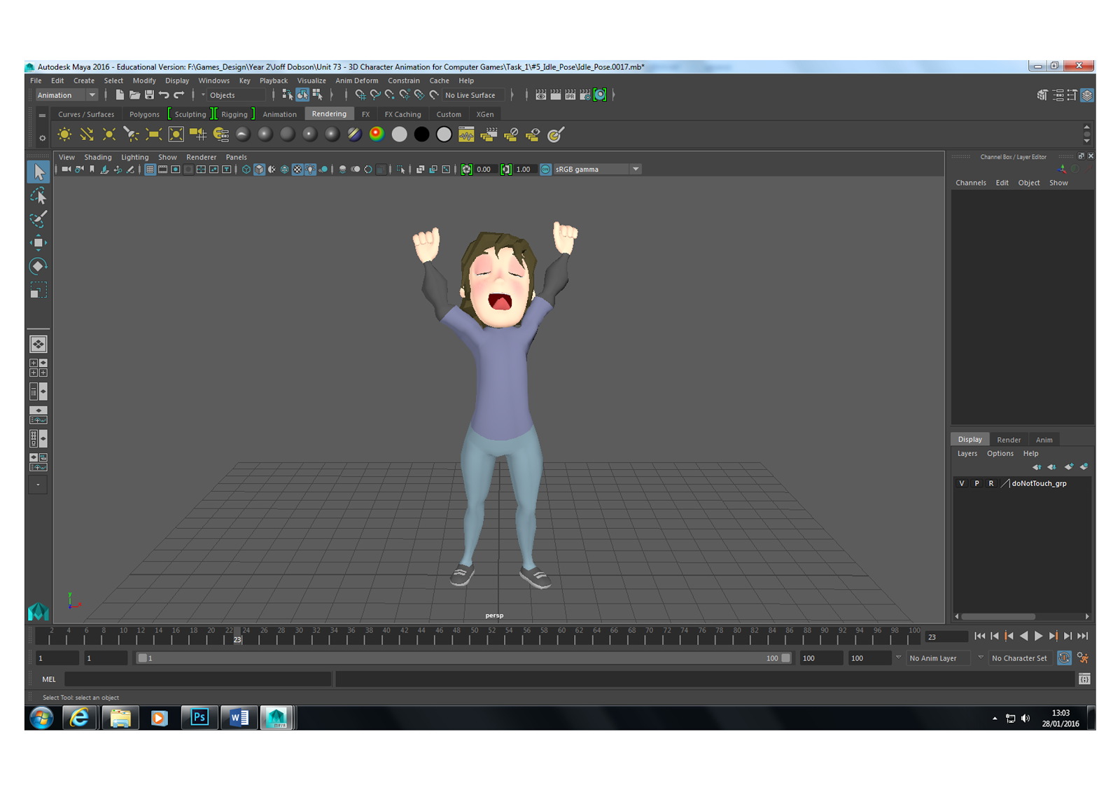Toggle visibility V for doNotTouch_grp layer

point(962,484)
